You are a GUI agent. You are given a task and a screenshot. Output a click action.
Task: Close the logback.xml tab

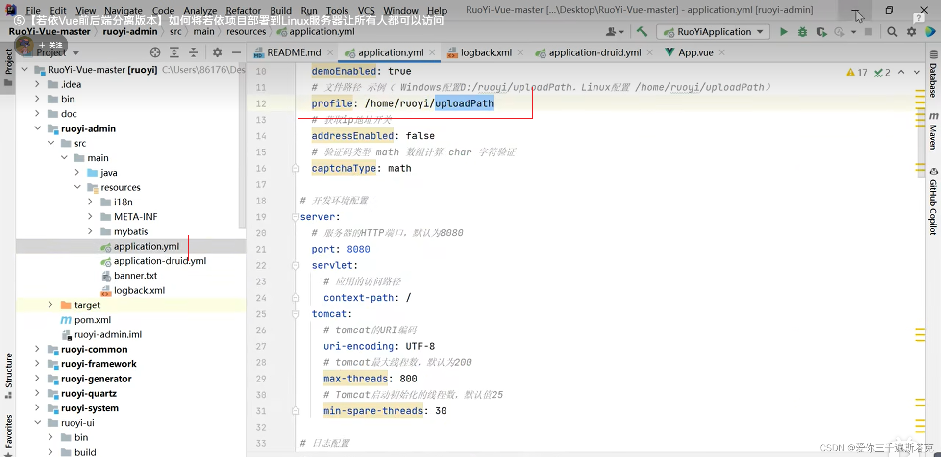point(520,52)
